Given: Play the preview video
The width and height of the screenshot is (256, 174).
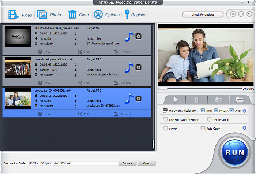Looking at the screenshot, I should point(176,100).
